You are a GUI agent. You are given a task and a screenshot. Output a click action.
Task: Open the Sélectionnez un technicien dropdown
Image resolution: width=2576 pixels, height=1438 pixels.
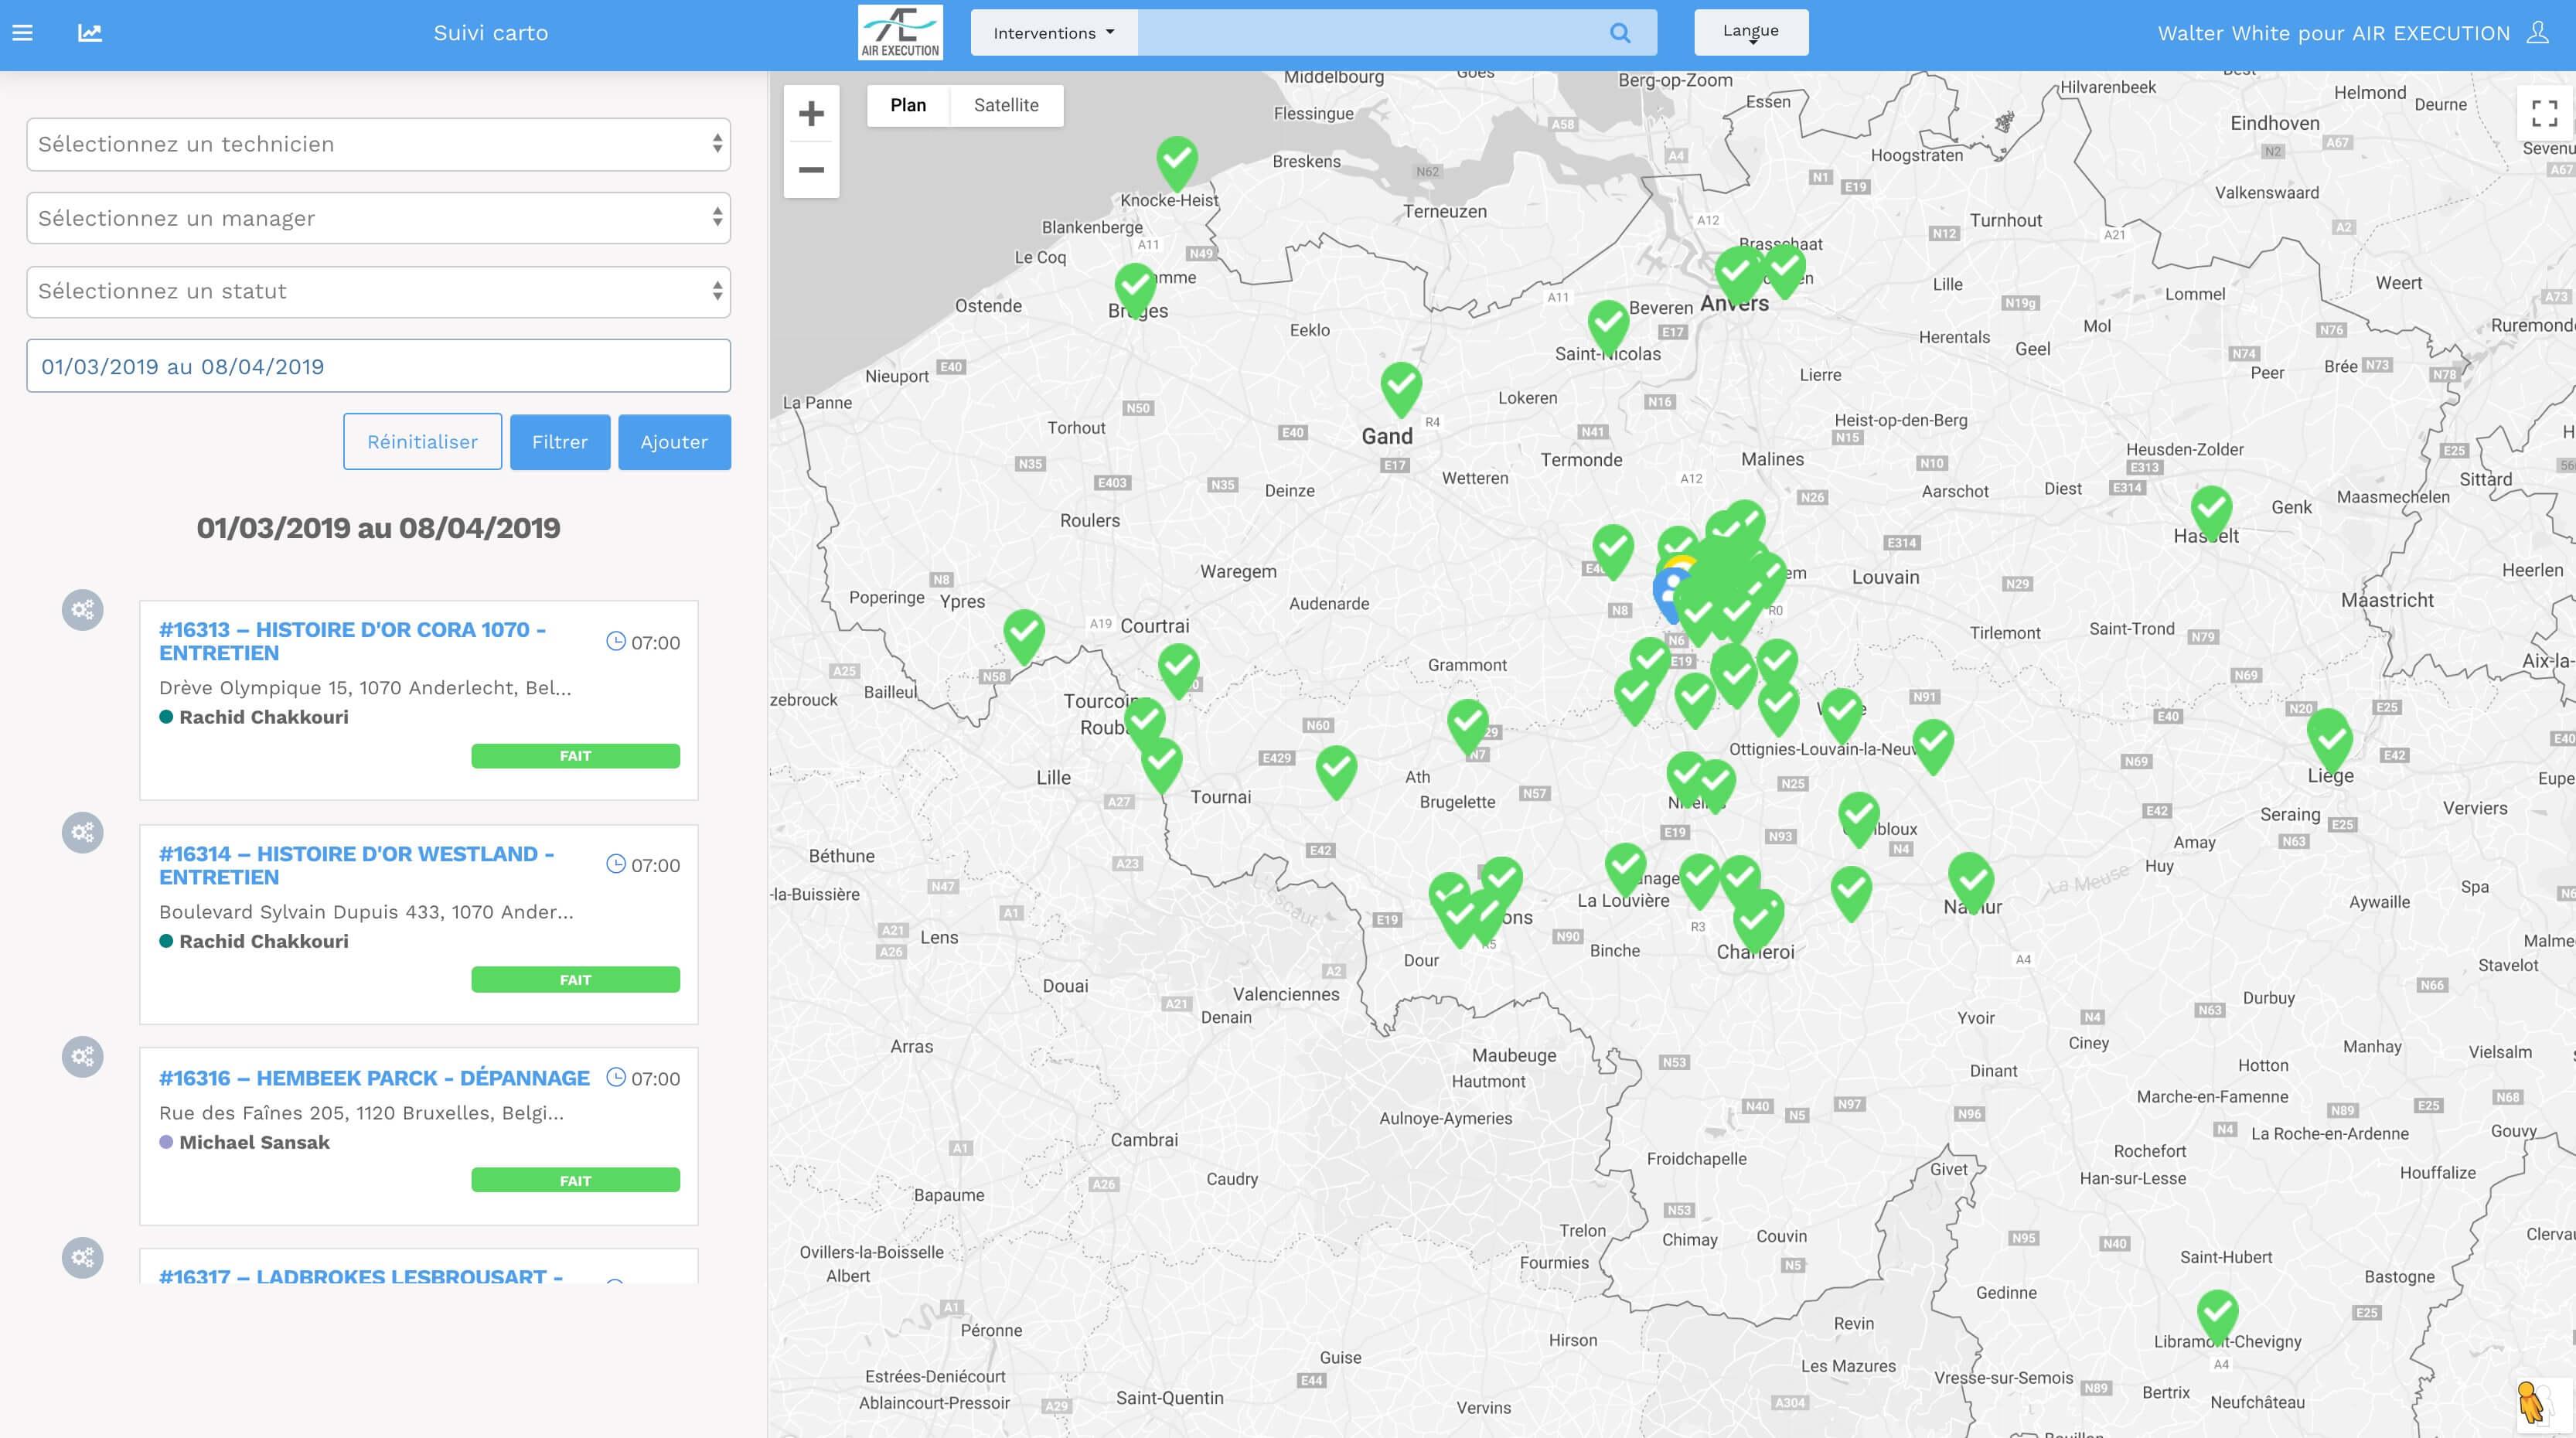point(379,143)
